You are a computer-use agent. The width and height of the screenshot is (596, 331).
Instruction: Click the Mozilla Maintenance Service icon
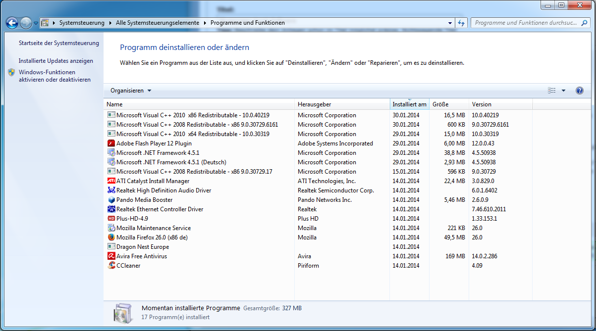111,228
